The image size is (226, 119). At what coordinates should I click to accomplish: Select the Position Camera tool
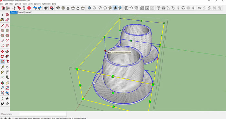tap(2, 99)
